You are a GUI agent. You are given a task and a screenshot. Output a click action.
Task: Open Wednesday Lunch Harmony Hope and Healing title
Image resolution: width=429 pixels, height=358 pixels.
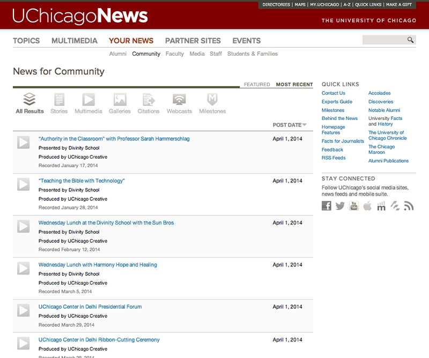pyautogui.click(x=98, y=265)
